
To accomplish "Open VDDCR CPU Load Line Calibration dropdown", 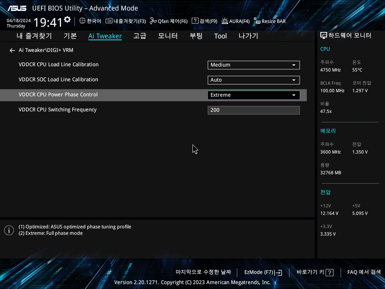I will [254, 65].
